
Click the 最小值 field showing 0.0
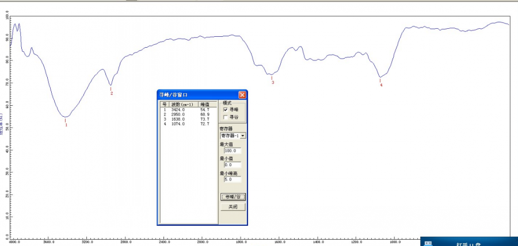[x=233, y=165]
